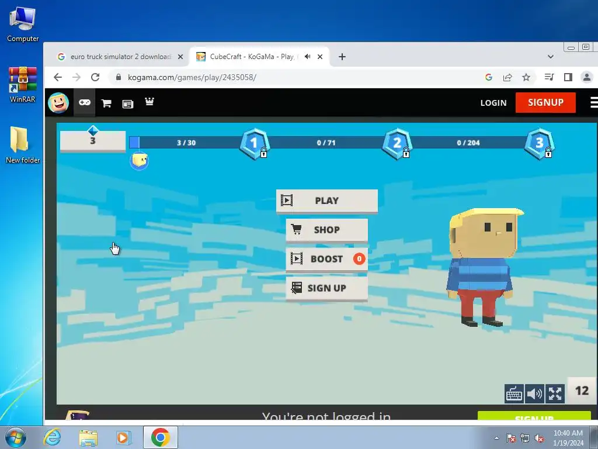
Task: Click the in-game keyboard controls icon
Action: click(514, 393)
